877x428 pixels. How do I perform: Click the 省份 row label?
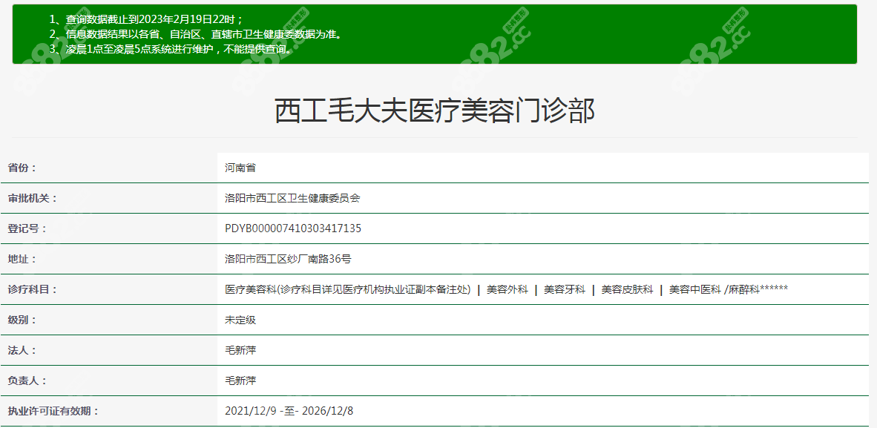pyautogui.click(x=22, y=168)
